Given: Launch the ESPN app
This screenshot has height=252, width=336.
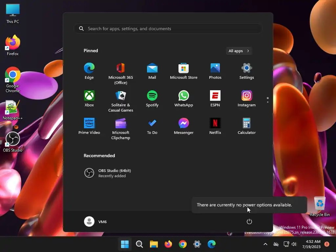Looking at the screenshot, I should tap(215, 99).
